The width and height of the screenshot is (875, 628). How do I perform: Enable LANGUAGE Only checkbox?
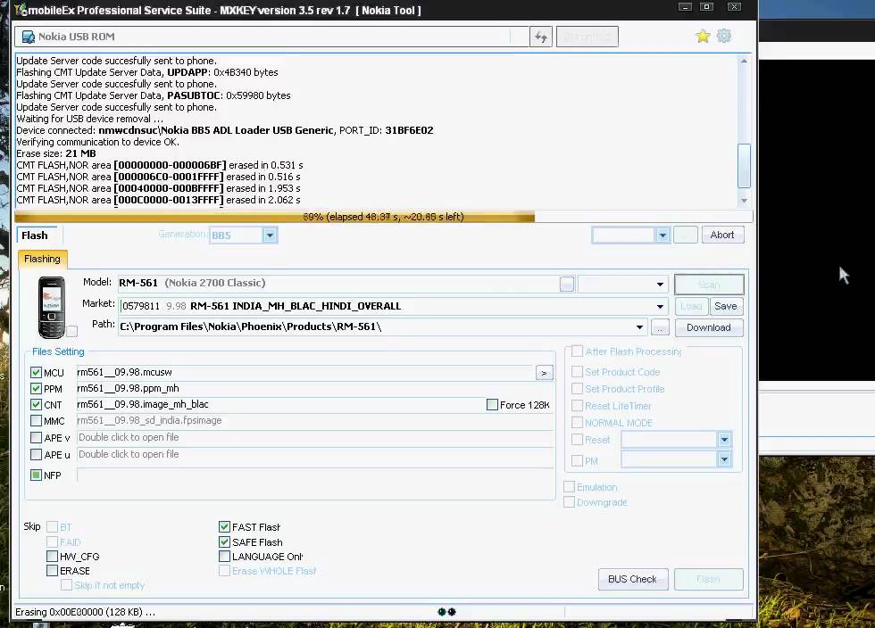click(224, 556)
